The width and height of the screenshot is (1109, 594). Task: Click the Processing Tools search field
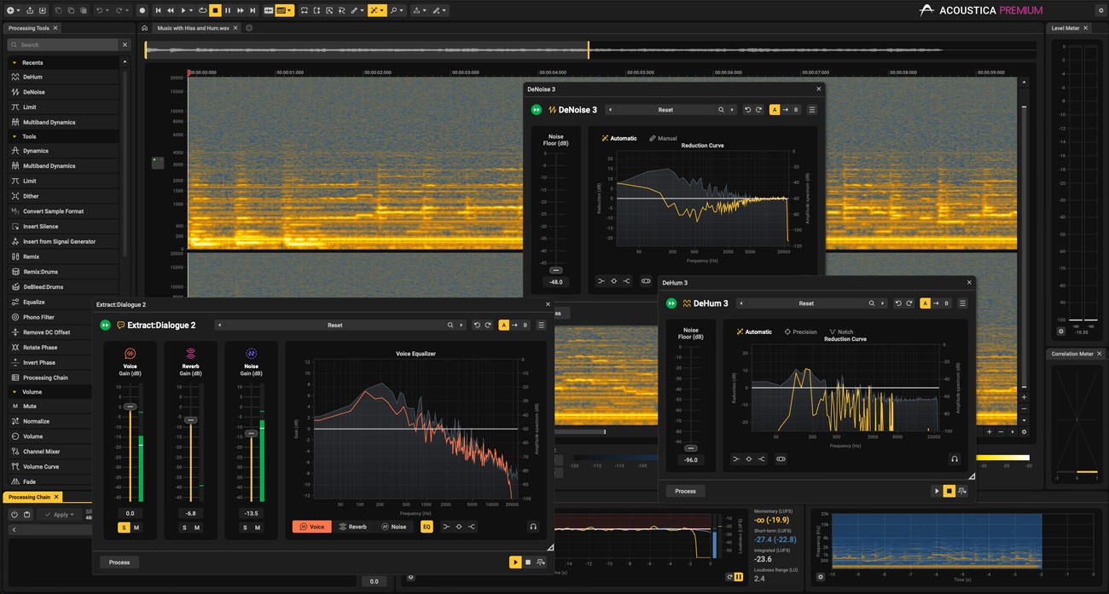62,44
